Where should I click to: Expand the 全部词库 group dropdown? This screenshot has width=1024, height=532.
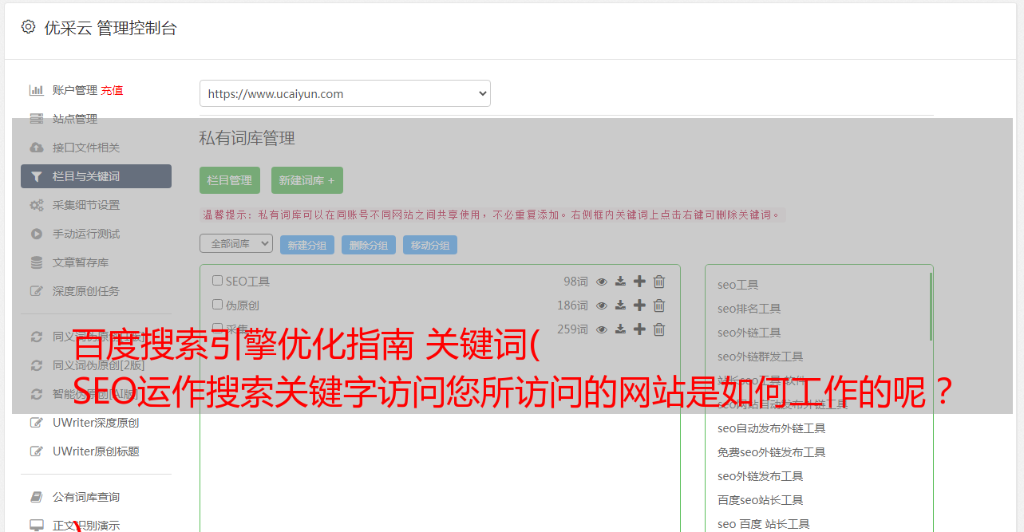click(x=236, y=243)
